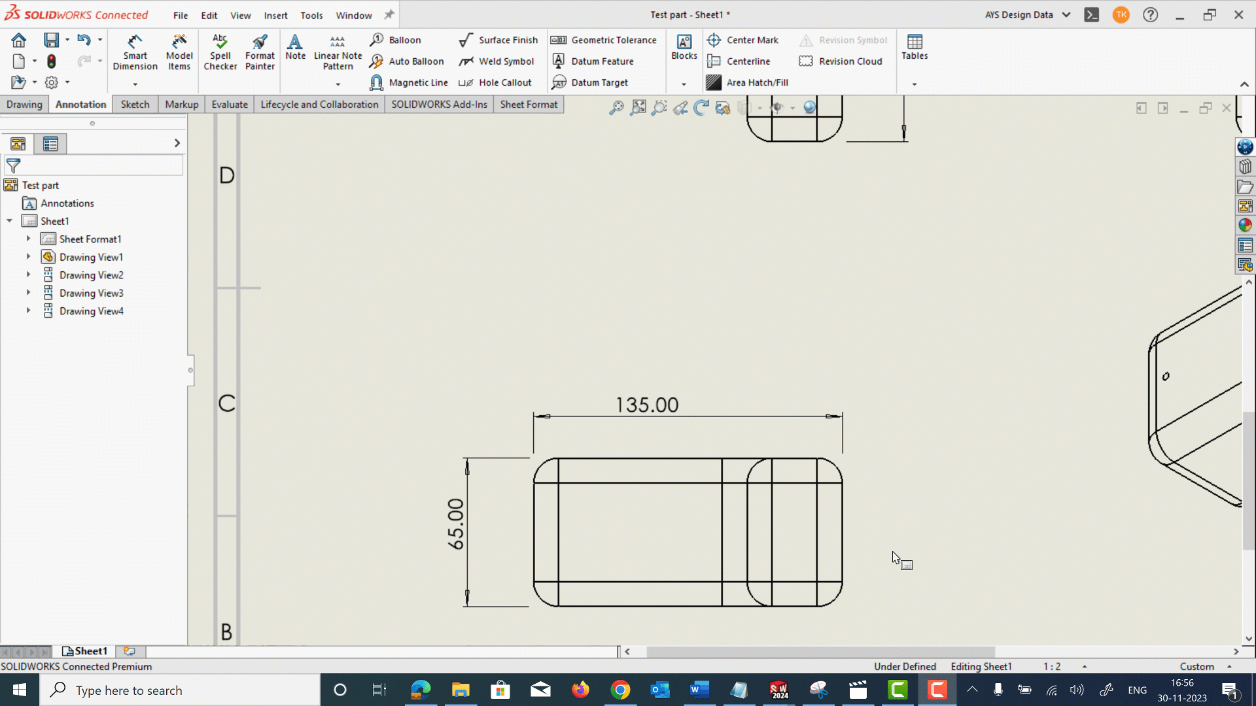
Task: Open Help via the question mark icon
Action: coord(1150,14)
